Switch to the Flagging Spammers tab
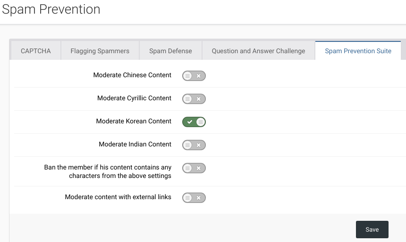 pos(100,51)
